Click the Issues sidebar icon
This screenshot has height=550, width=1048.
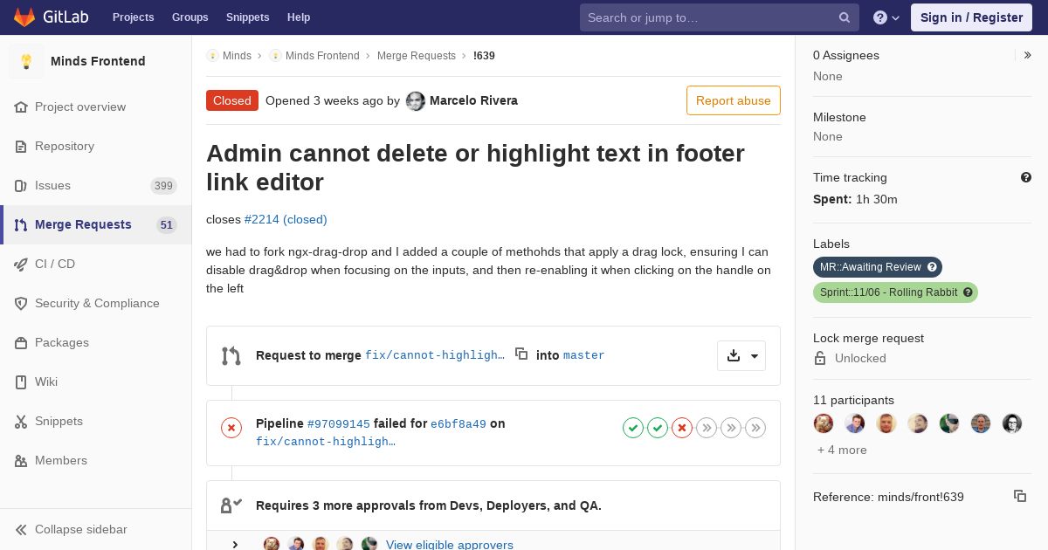point(21,185)
